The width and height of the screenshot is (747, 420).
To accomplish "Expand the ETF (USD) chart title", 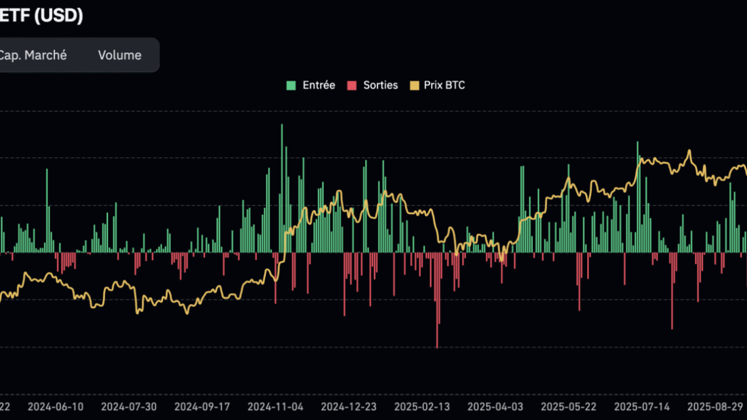I will [x=43, y=16].
